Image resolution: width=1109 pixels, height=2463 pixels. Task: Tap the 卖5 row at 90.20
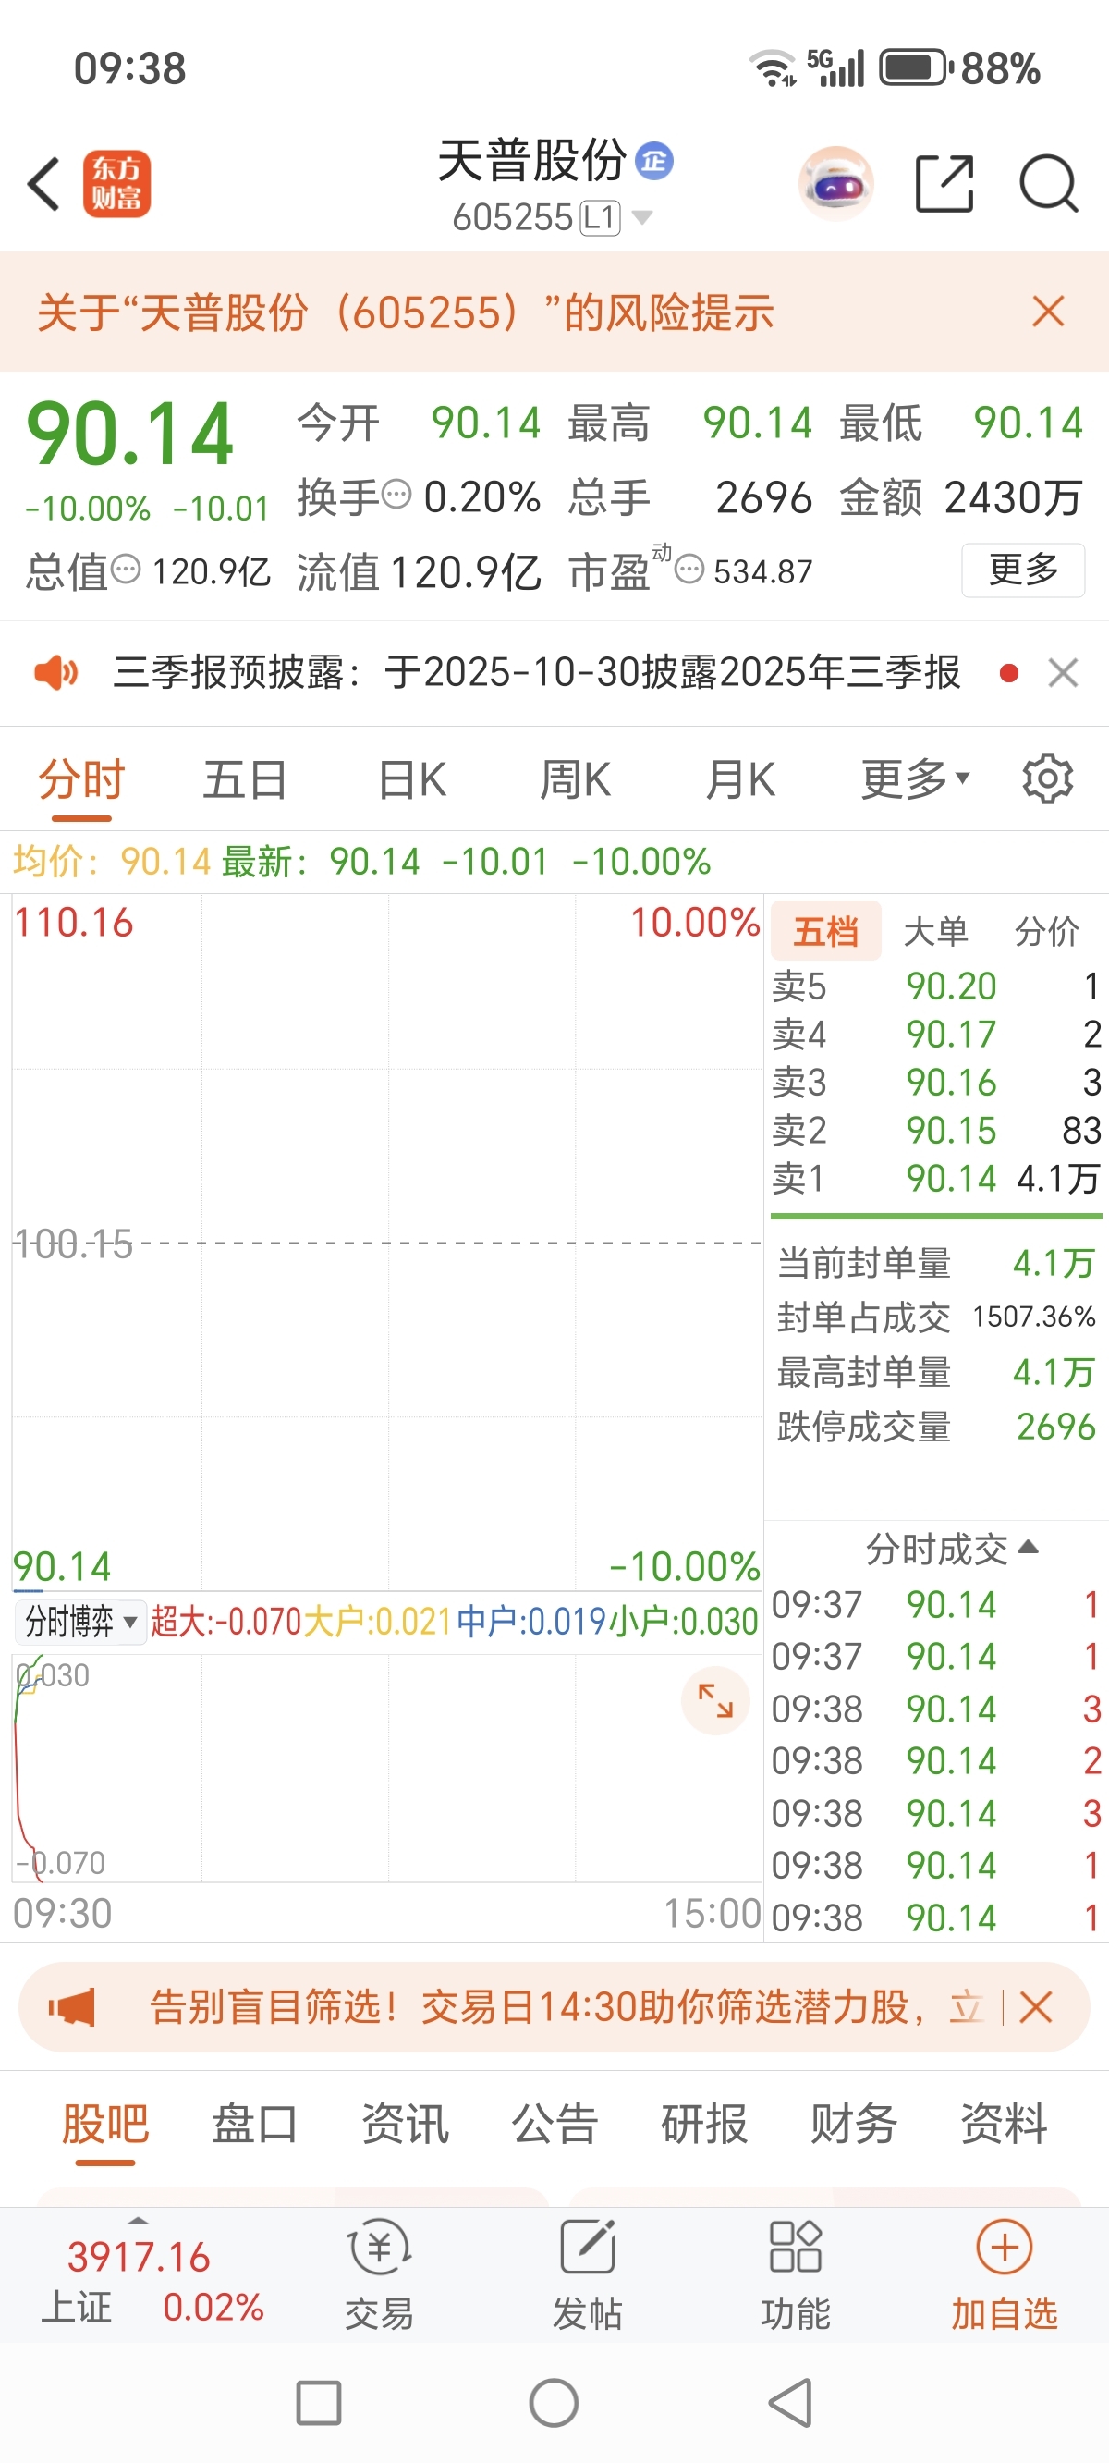click(x=936, y=986)
